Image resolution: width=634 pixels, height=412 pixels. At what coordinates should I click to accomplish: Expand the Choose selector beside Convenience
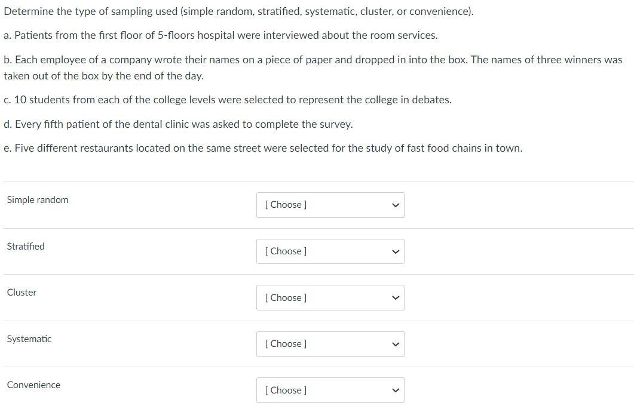[x=330, y=390]
